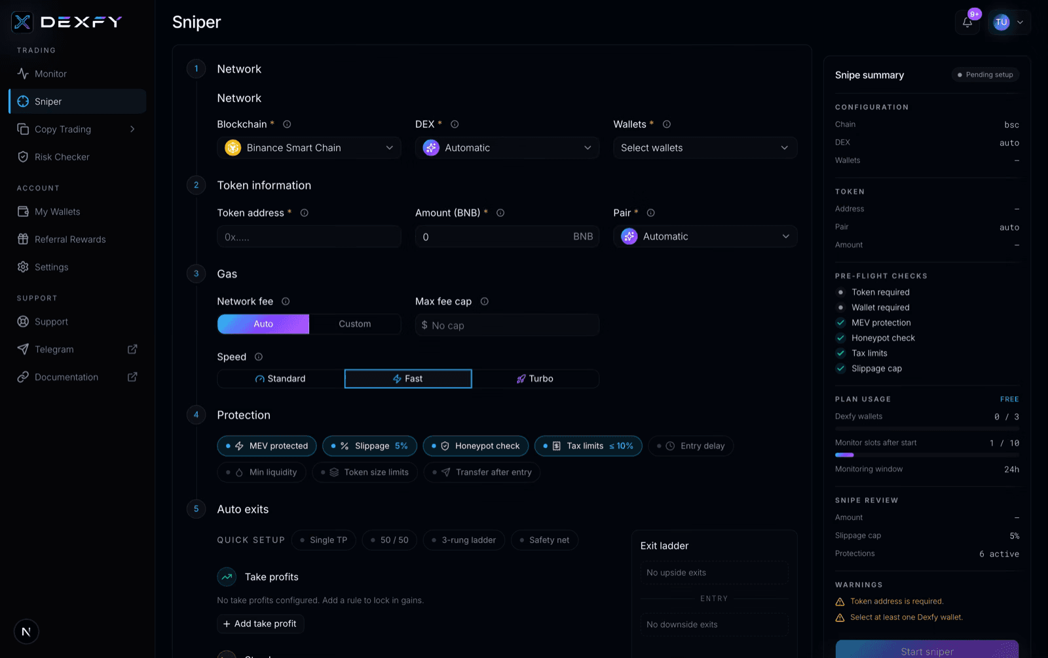The width and height of the screenshot is (1048, 658).
Task: Click the Dexfy logo icon
Action: pyautogui.click(x=22, y=22)
